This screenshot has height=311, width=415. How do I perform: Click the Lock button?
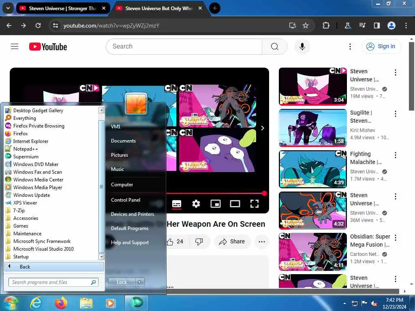pyautogui.click(x=122, y=282)
